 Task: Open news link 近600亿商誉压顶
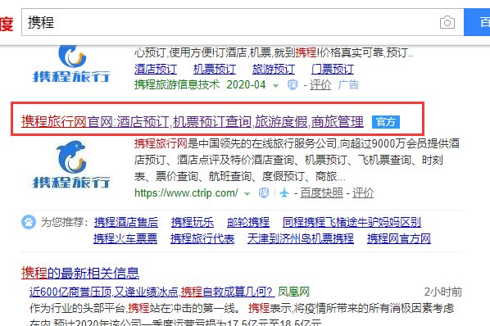pos(152,292)
